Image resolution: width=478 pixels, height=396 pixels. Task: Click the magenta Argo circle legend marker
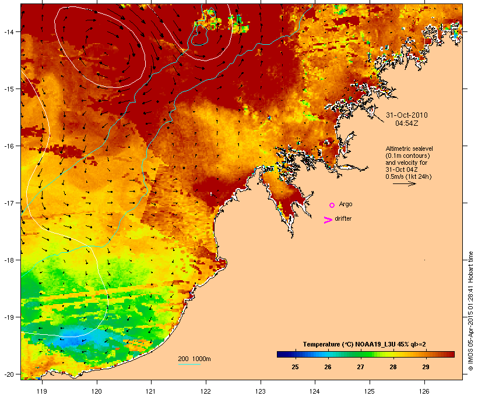[x=332, y=206]
